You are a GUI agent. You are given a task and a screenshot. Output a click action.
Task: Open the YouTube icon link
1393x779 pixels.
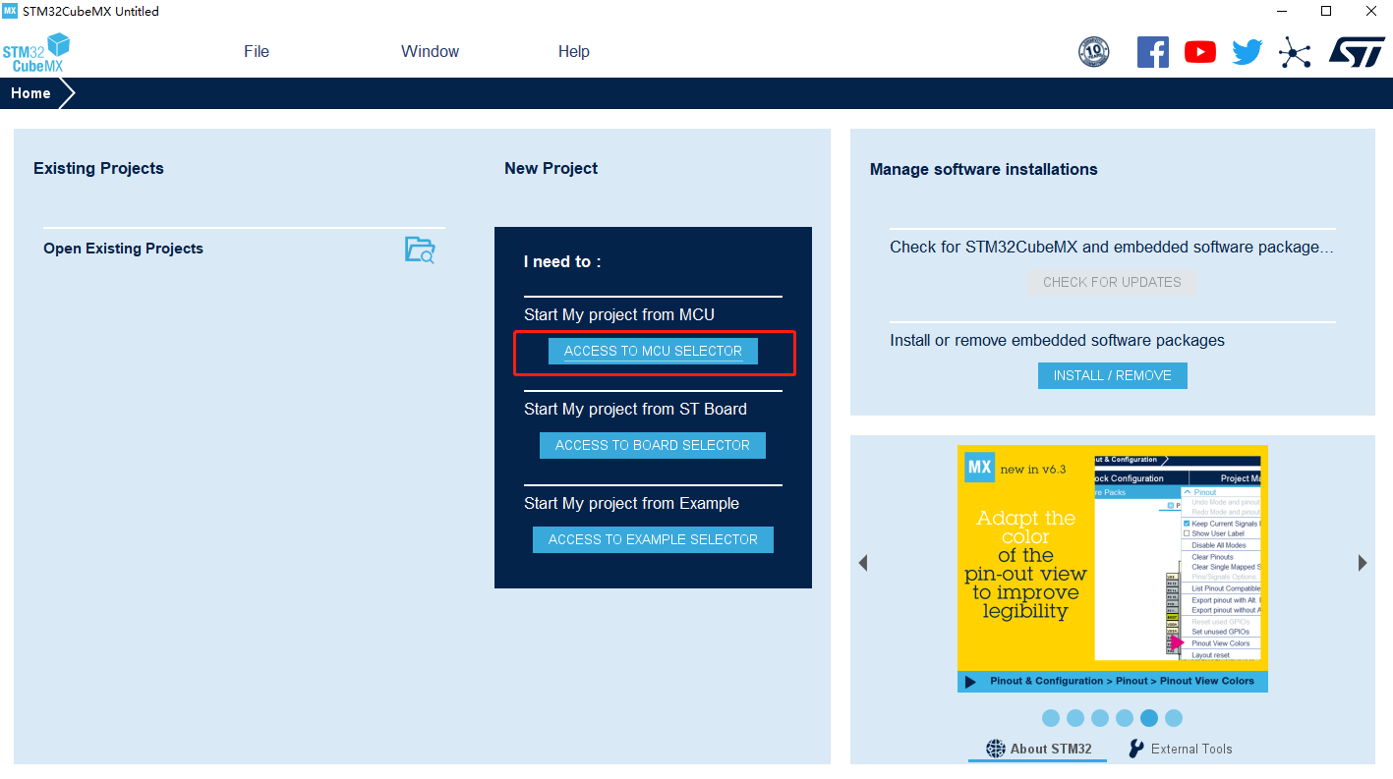coord(1199,52)
